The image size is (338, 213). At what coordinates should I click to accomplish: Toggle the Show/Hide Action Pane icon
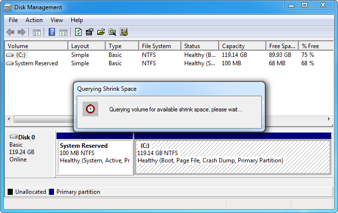click(x=63, y=32)
